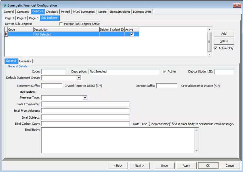Viewport: 243px width, 172px height.
Task: Click the Code column header
Action: tap(21, 29)
